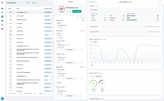Select the Stacey Demo user row

[x=29, y=35]
